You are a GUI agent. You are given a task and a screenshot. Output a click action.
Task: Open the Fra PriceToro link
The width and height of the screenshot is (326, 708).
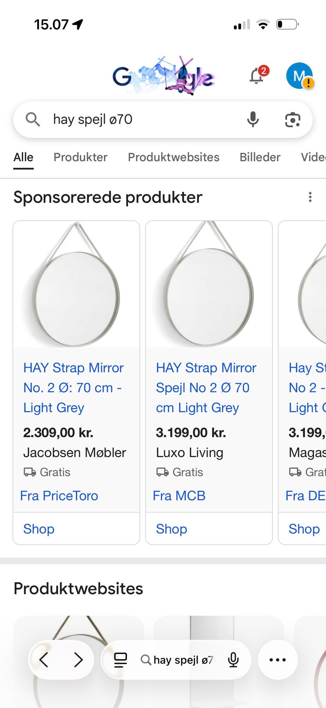click(59, 496)
